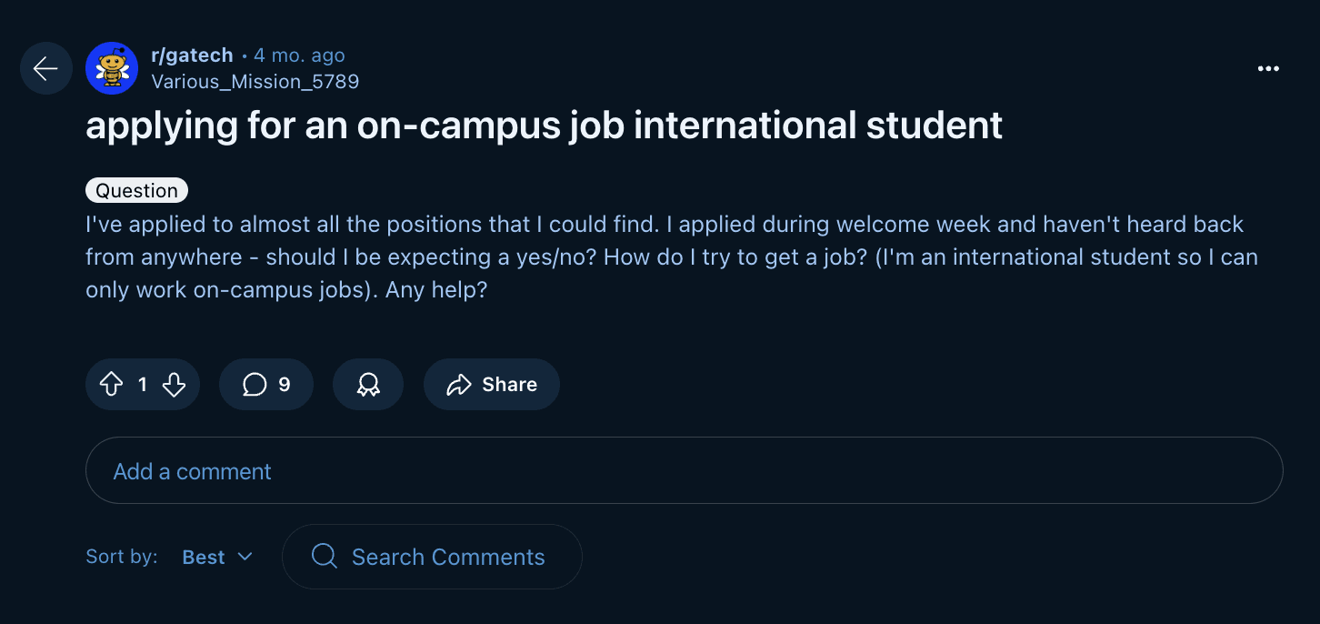Click the search magnifier icon in comments
The image size is (1320, 624).
pos(324,556)
